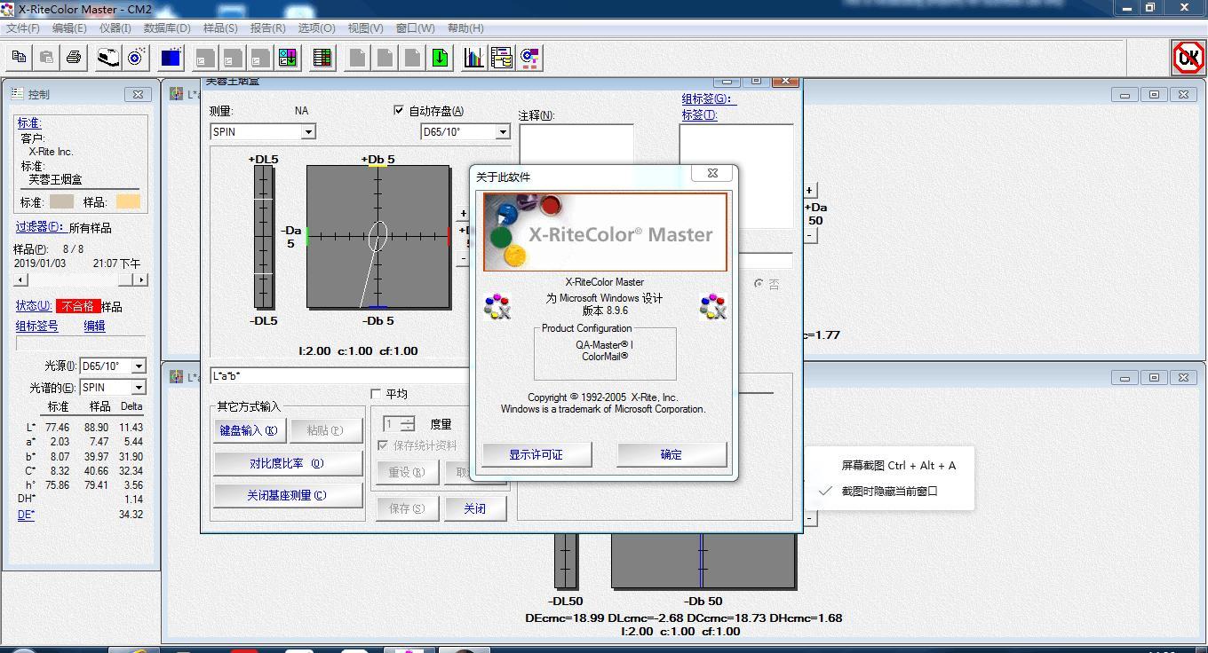This screenshot has height=653, width=1208.
Task: Open the 文件(F) menu
Action: coord(23,28)
